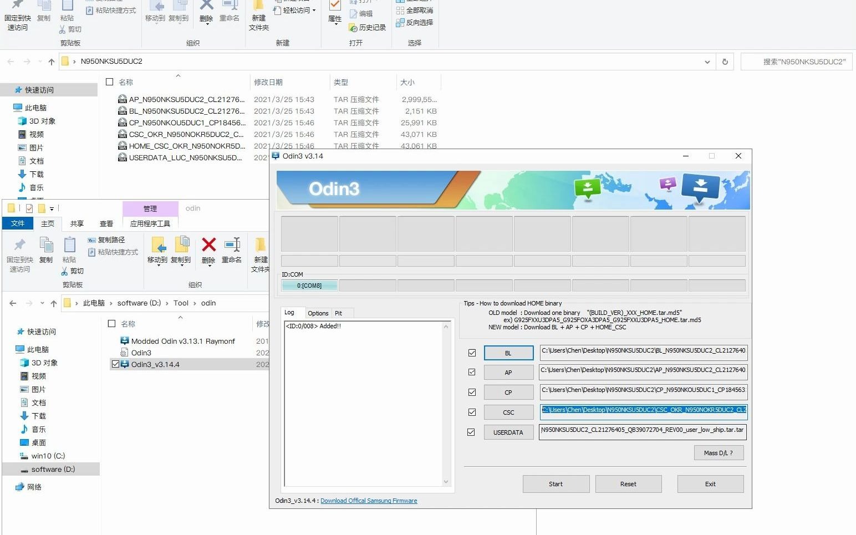Viewport: 856px width, 535px height.
Task: Uncheck the AP checkbox in Odin3
Action: tap(472, 373)
